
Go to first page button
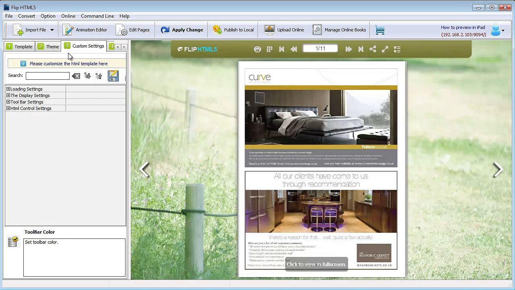point(282,49)
